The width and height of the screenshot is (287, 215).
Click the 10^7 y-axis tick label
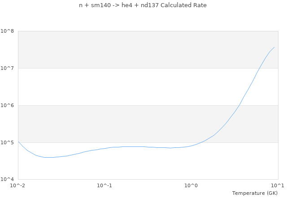(x=8, y=68)
